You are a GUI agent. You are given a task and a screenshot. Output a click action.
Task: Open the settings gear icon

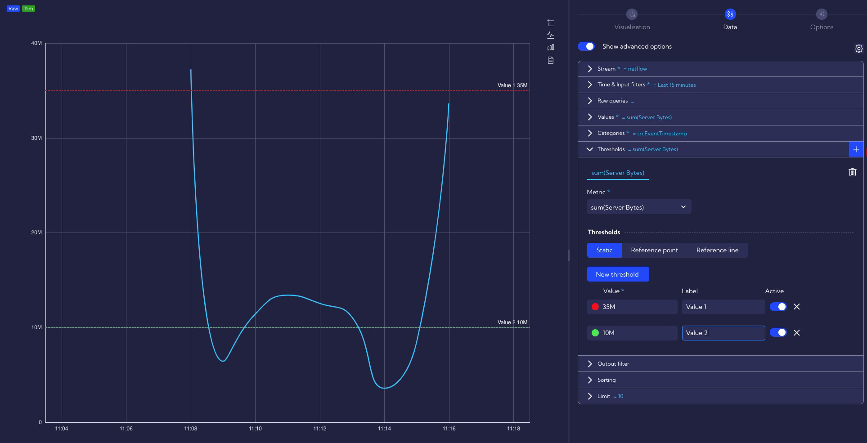[858, 49]
